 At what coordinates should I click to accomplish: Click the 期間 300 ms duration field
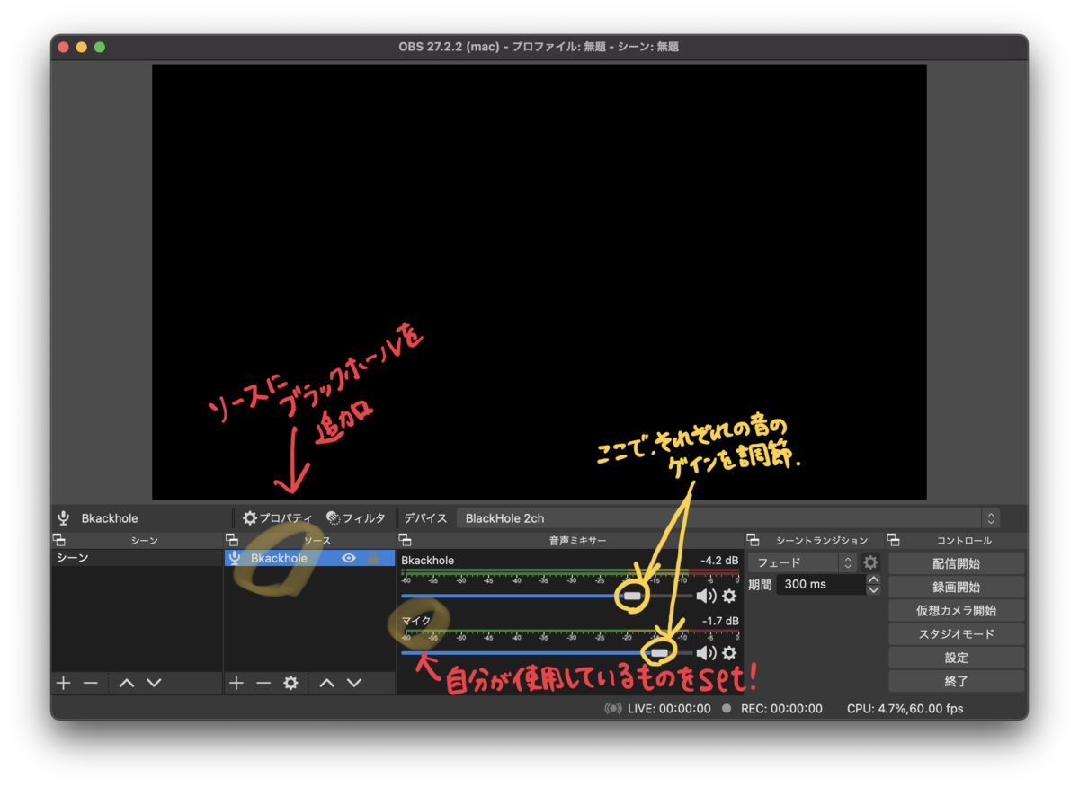[819, 584]
